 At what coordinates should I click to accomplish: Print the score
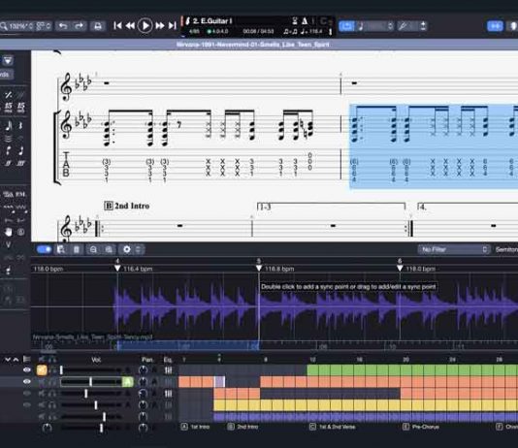coord(98,26)
